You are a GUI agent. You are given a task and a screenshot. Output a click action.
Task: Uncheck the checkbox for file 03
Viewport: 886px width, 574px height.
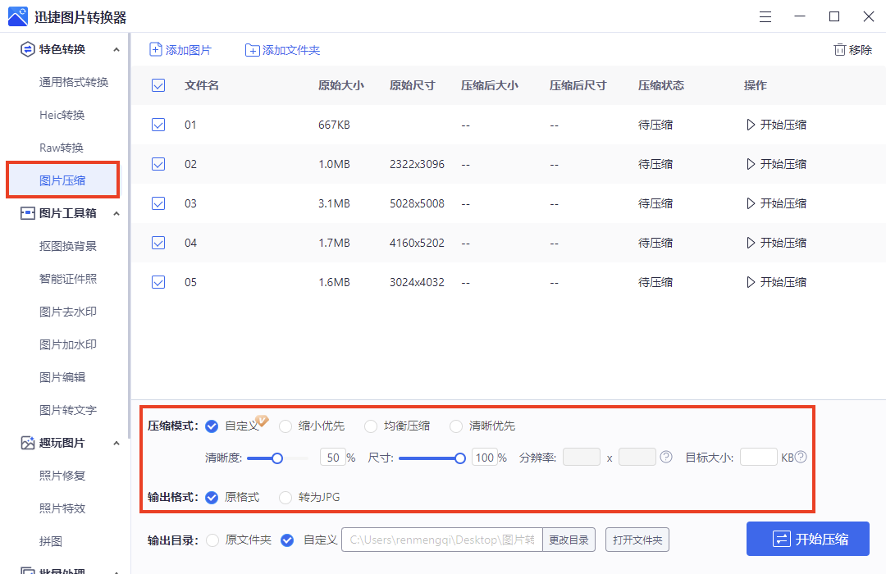coord(158,203)
